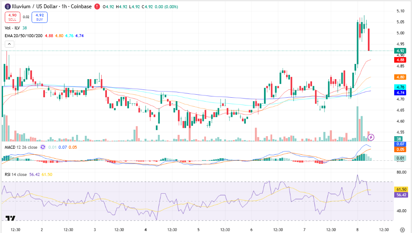Click the latest red candlestick at 4.92
Viewport: 412px width, 233px height.
369,40
